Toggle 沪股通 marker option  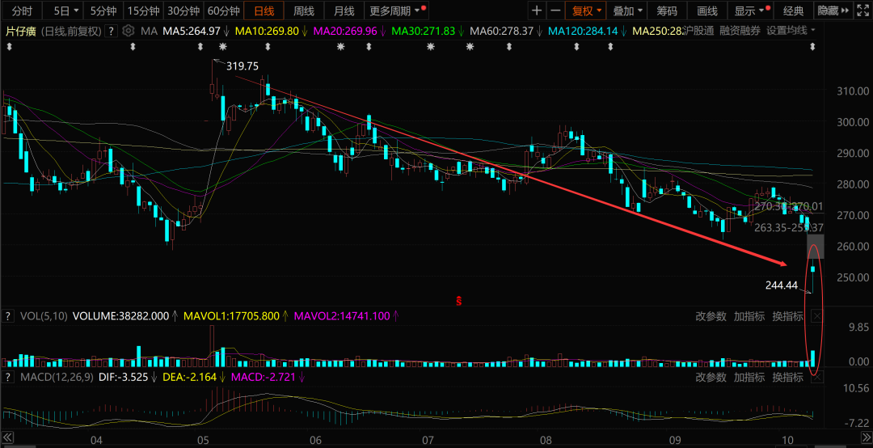point(698,31)
